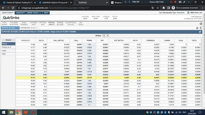This screenshot has width=205, height=115.
Task: Open THIS WEEK IN OPTIONS
Action: tap(14, 24)
